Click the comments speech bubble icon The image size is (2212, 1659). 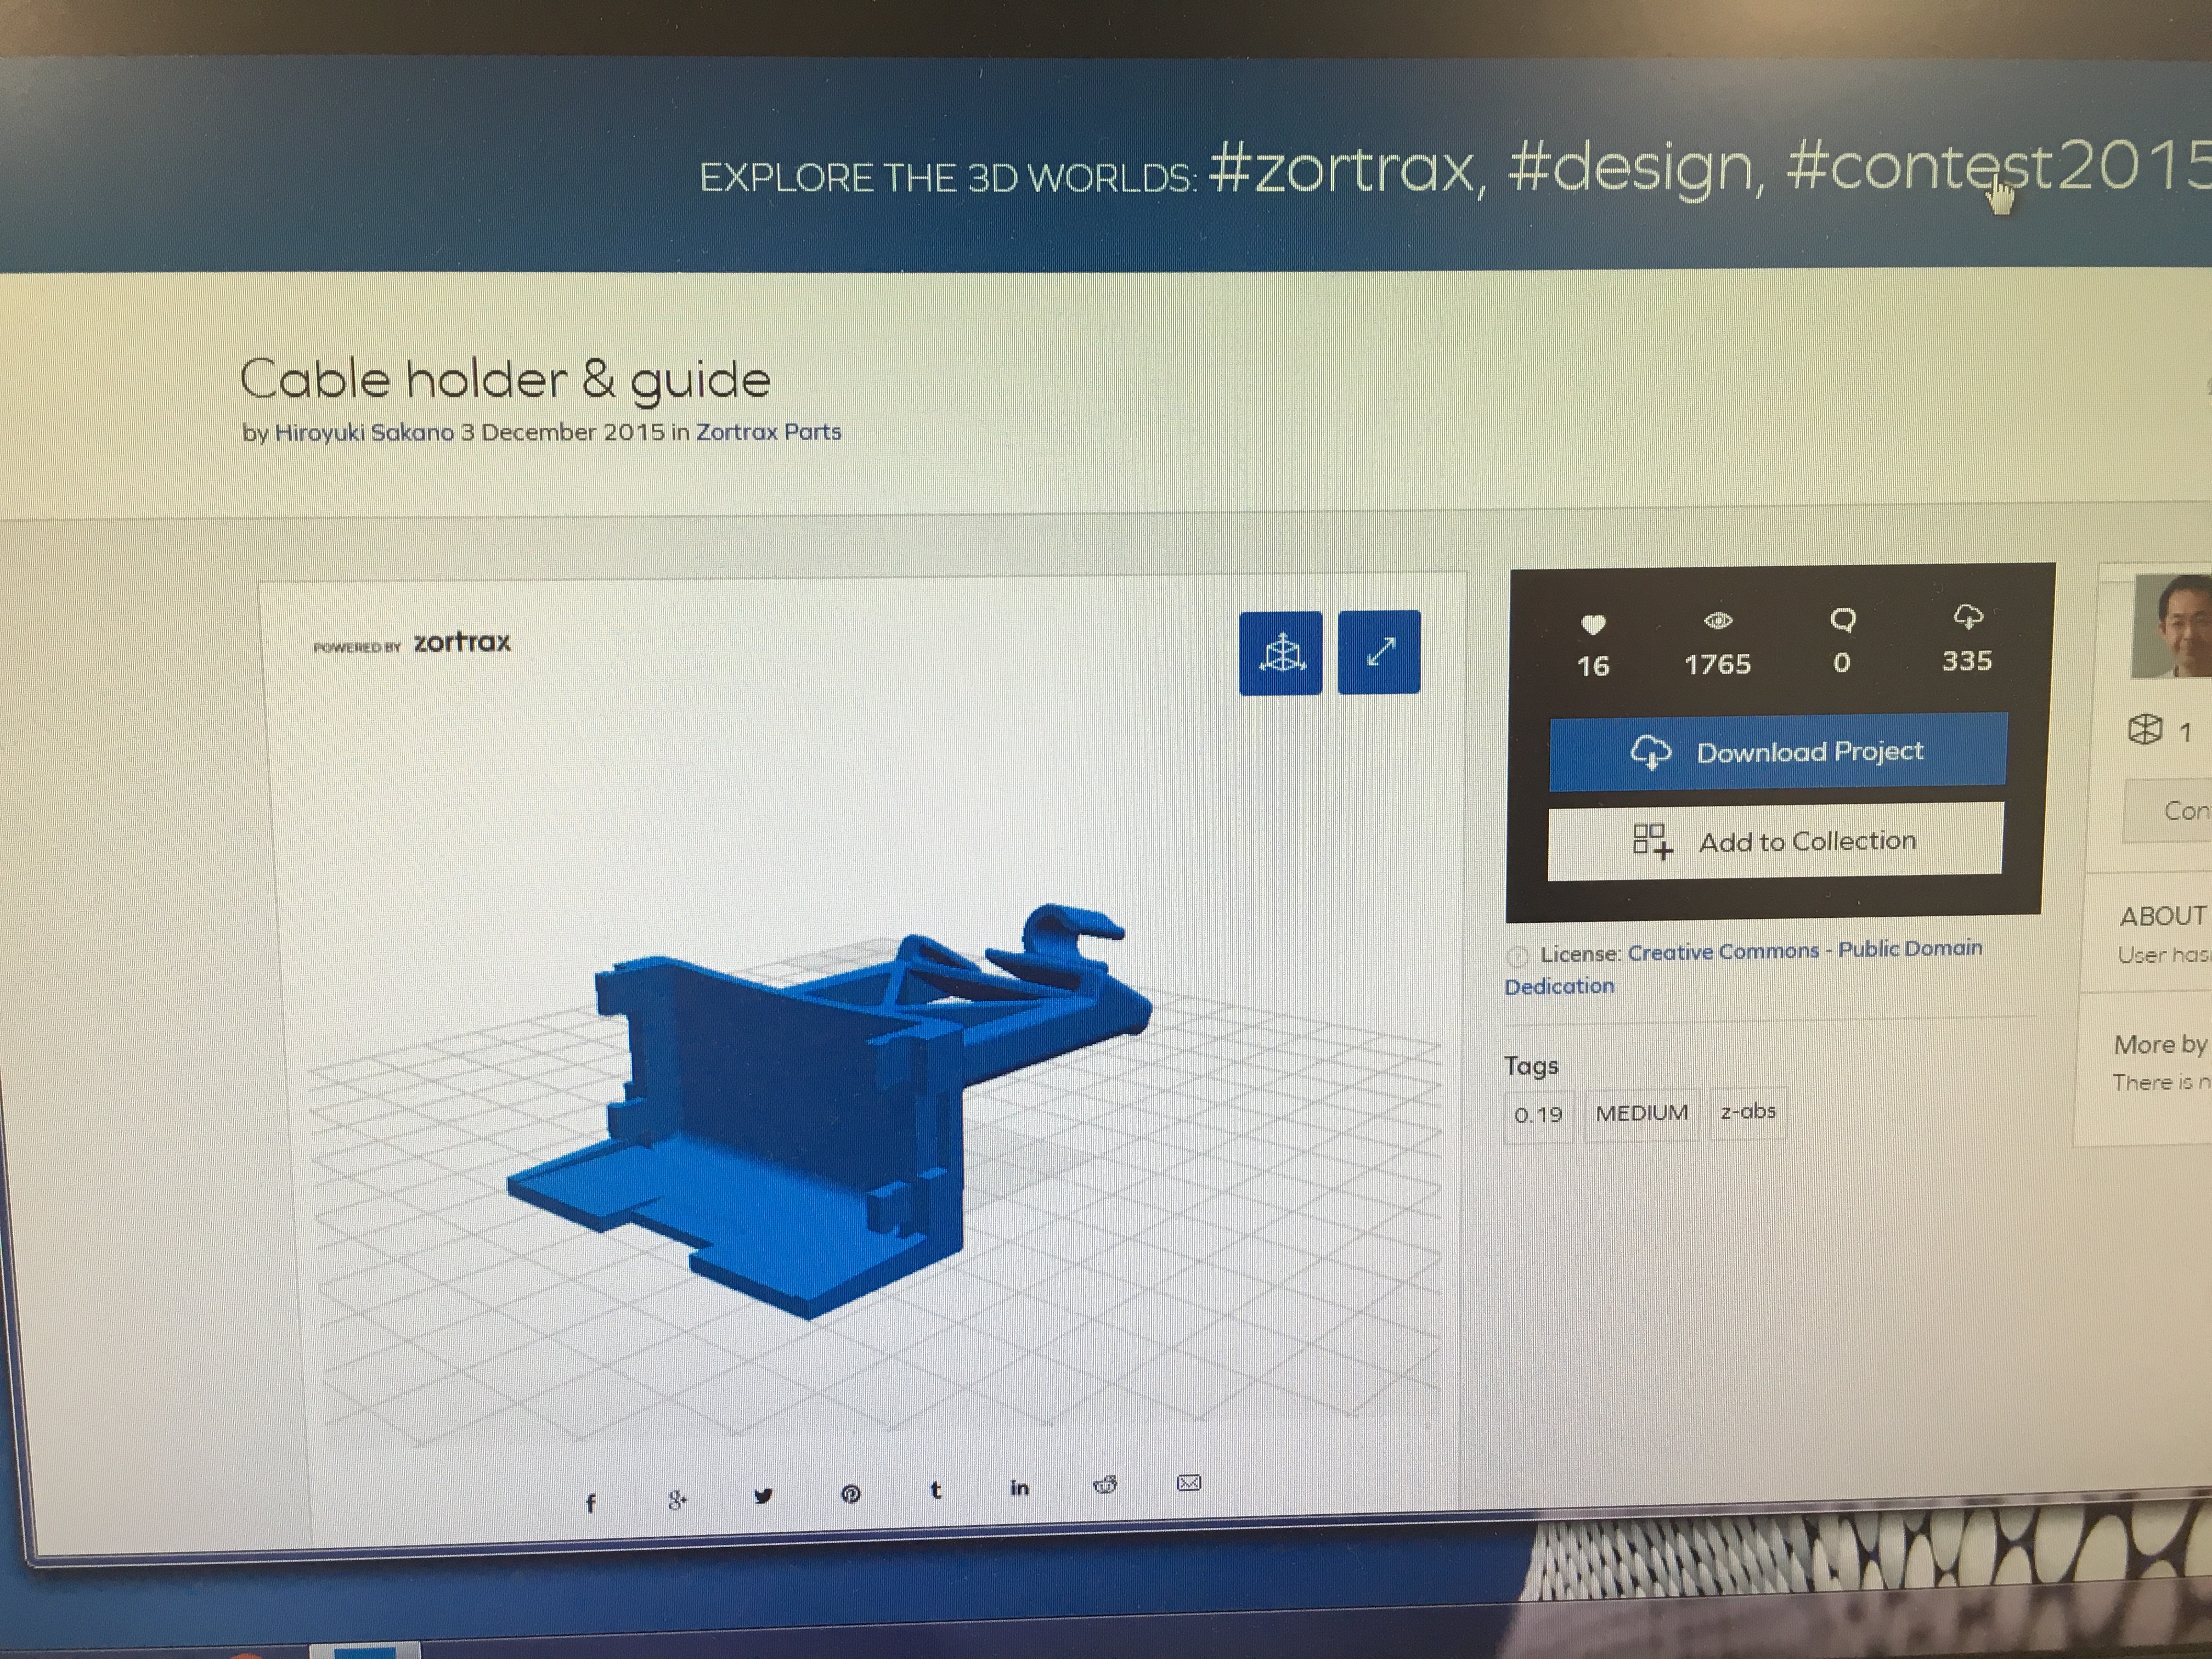tap(1842, 620)
